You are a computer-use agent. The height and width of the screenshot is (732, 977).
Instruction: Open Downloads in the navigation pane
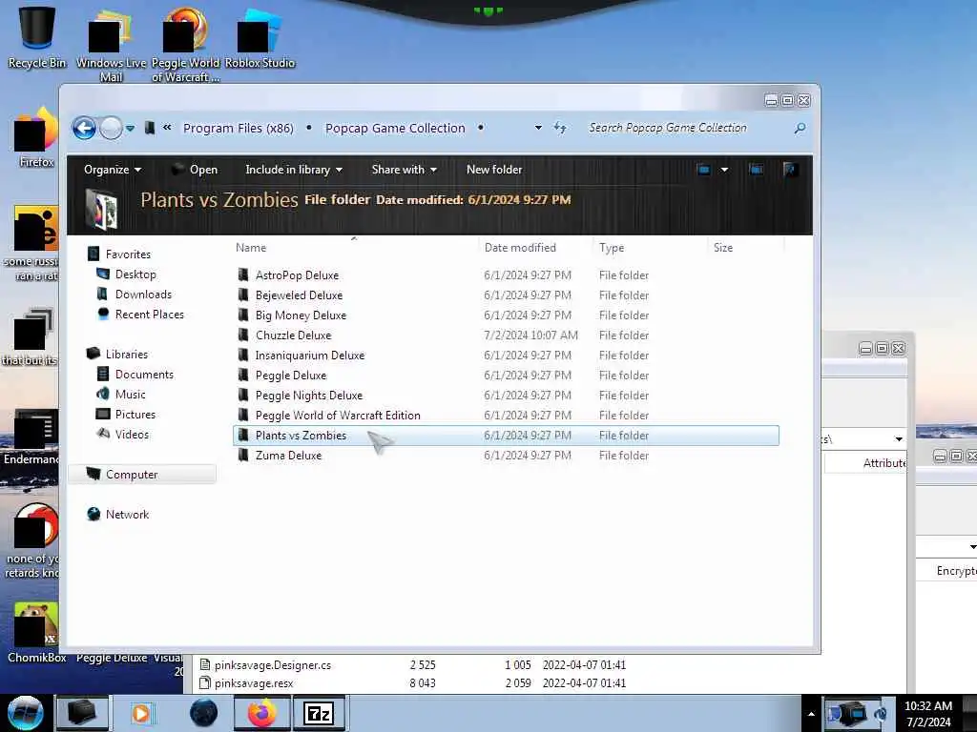(143, 294)
